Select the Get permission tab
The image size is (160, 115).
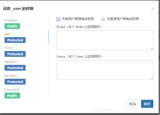7,34
